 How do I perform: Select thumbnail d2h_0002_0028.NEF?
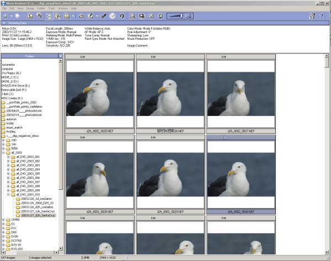coord(100,174)
